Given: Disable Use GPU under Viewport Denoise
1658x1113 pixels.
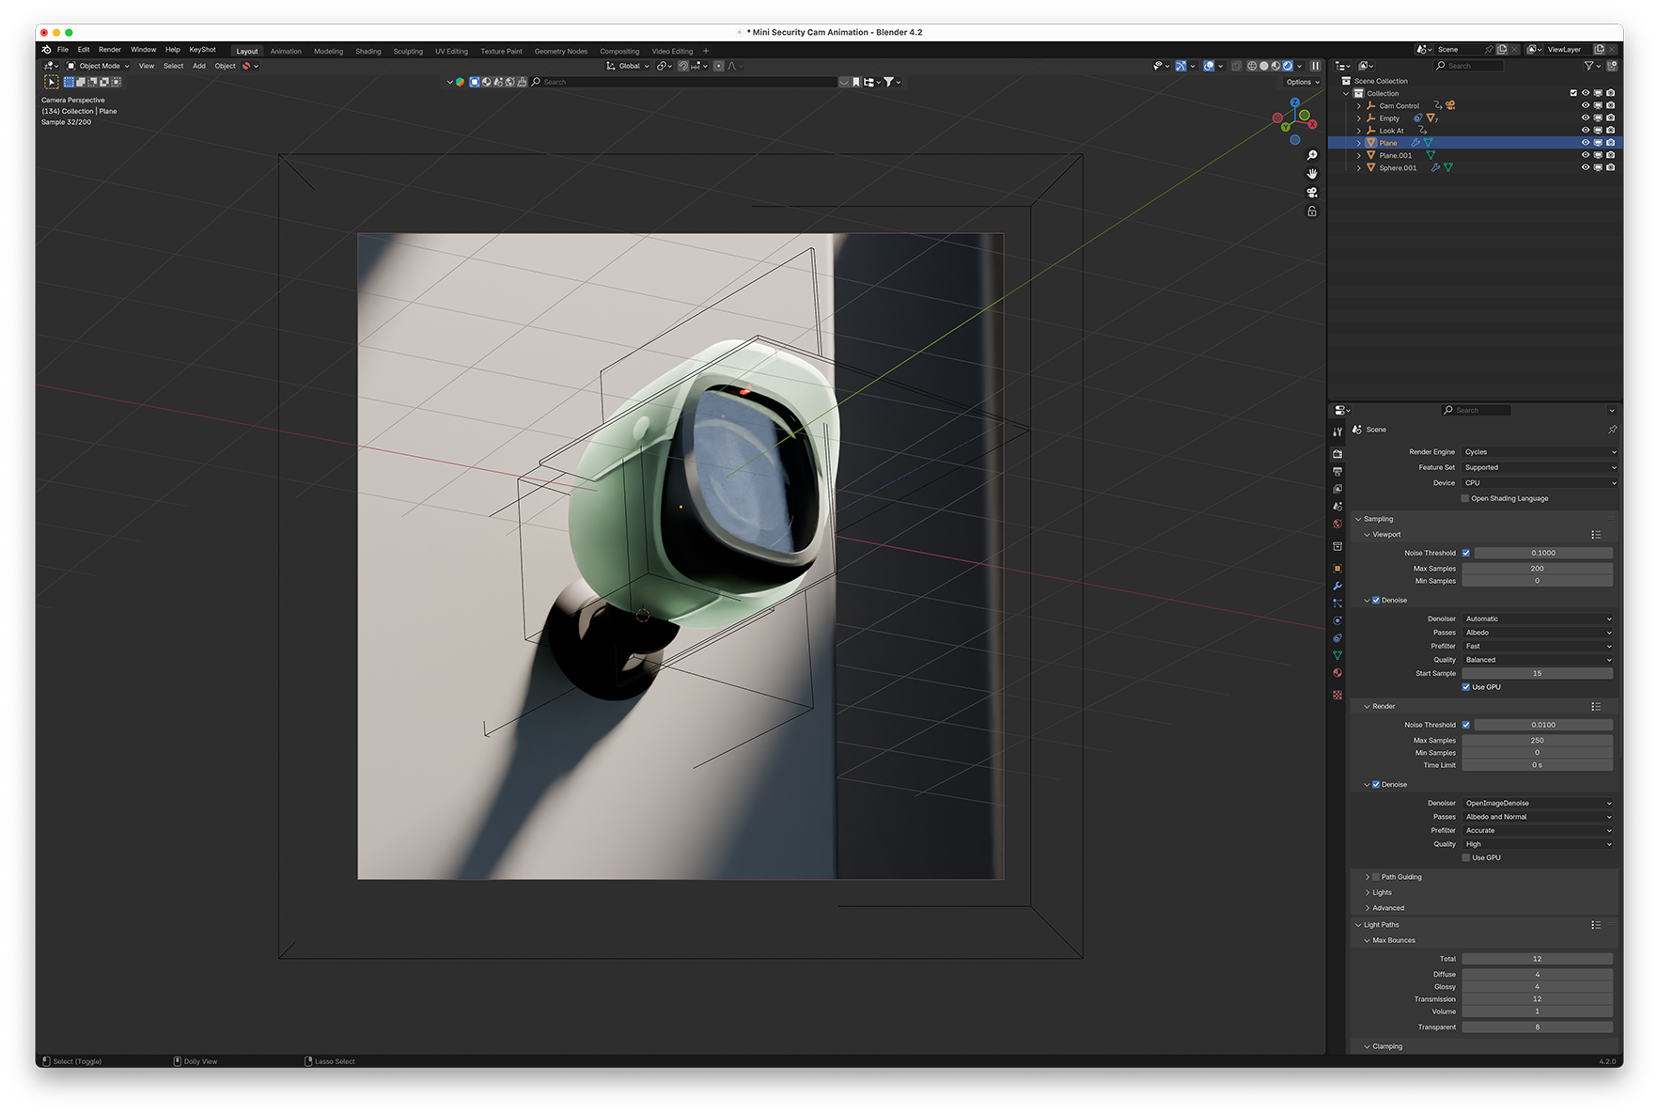Looking at the screenshot, I should [x=1465, y=687].
